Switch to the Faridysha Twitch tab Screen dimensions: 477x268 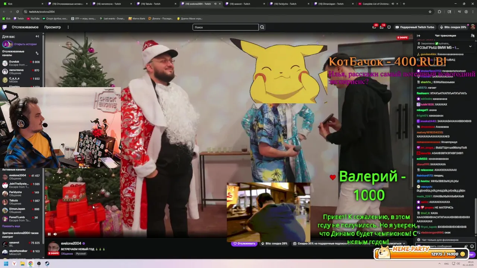289,4
